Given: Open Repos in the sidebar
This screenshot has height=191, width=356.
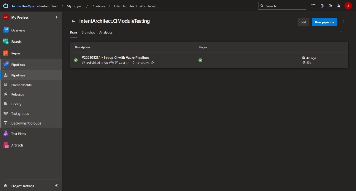Looking at the screenshot, I should tap(31, 53).
